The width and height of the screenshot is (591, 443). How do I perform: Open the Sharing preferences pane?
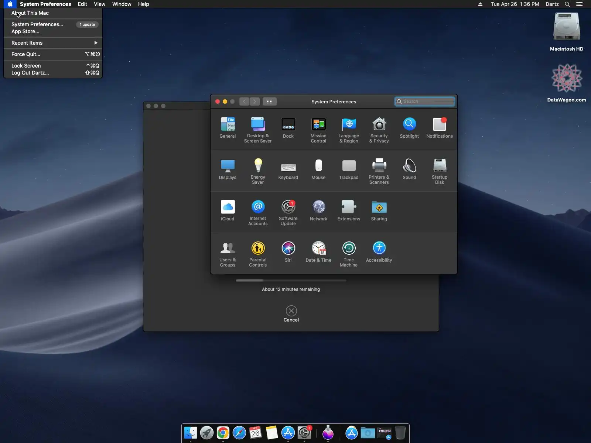(x=379, y=210)
